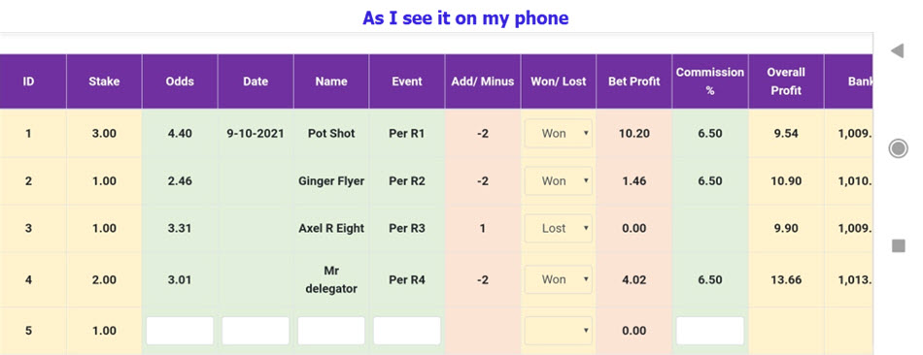Change the Lost dropdown for Axel R Eight
The image size is (923, 355).
558,228
